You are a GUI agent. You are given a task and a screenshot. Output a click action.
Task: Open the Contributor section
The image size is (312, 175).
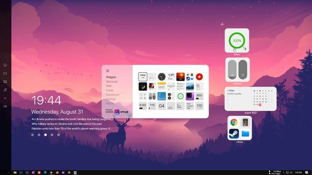[113, 95]
